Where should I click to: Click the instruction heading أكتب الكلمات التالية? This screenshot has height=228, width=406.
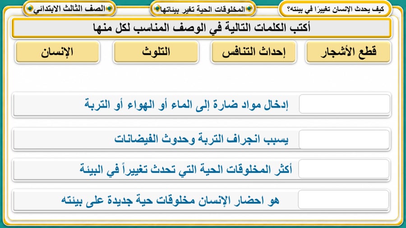click(202, 28)
